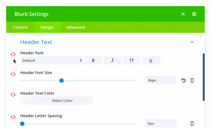The image size is (210, 133).
Task: Toggle bold header font style
Action: pyautogui.click(x=93, y=60)
